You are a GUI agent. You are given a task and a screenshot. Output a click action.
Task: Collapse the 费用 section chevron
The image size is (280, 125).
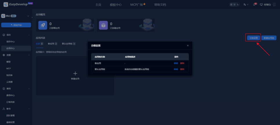[x=29, y=88]
